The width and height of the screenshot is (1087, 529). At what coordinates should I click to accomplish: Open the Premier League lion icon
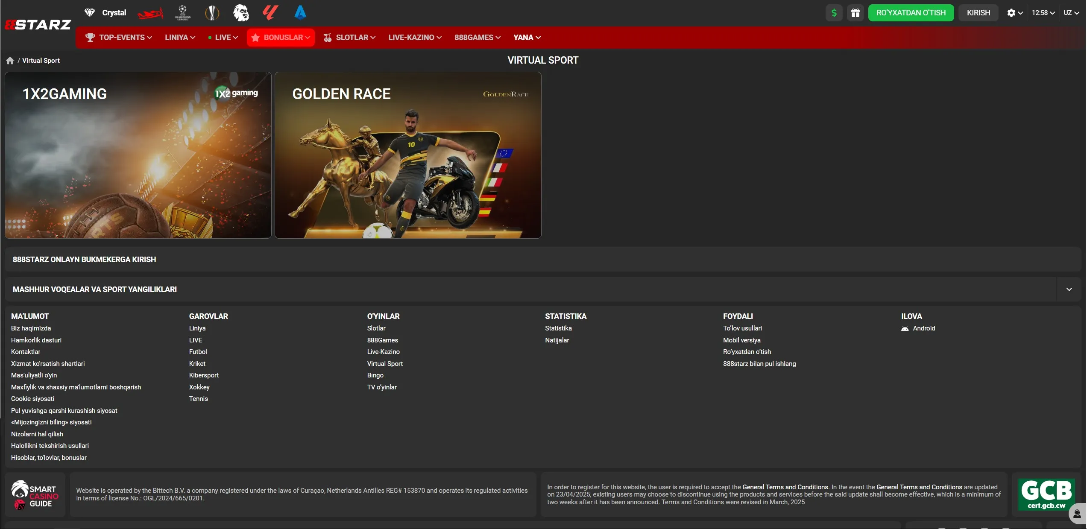click(241, 13)
